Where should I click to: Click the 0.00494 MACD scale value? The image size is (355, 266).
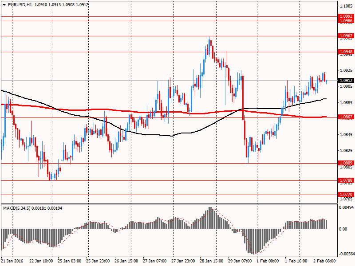click(x=347, y=207)
